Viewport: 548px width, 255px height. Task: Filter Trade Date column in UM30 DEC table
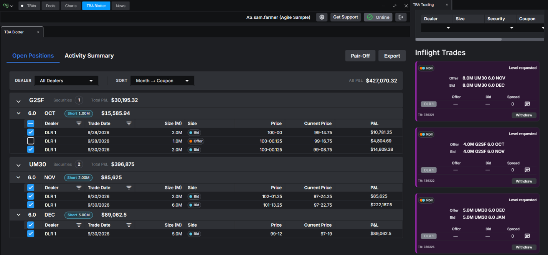click(129, 225)
